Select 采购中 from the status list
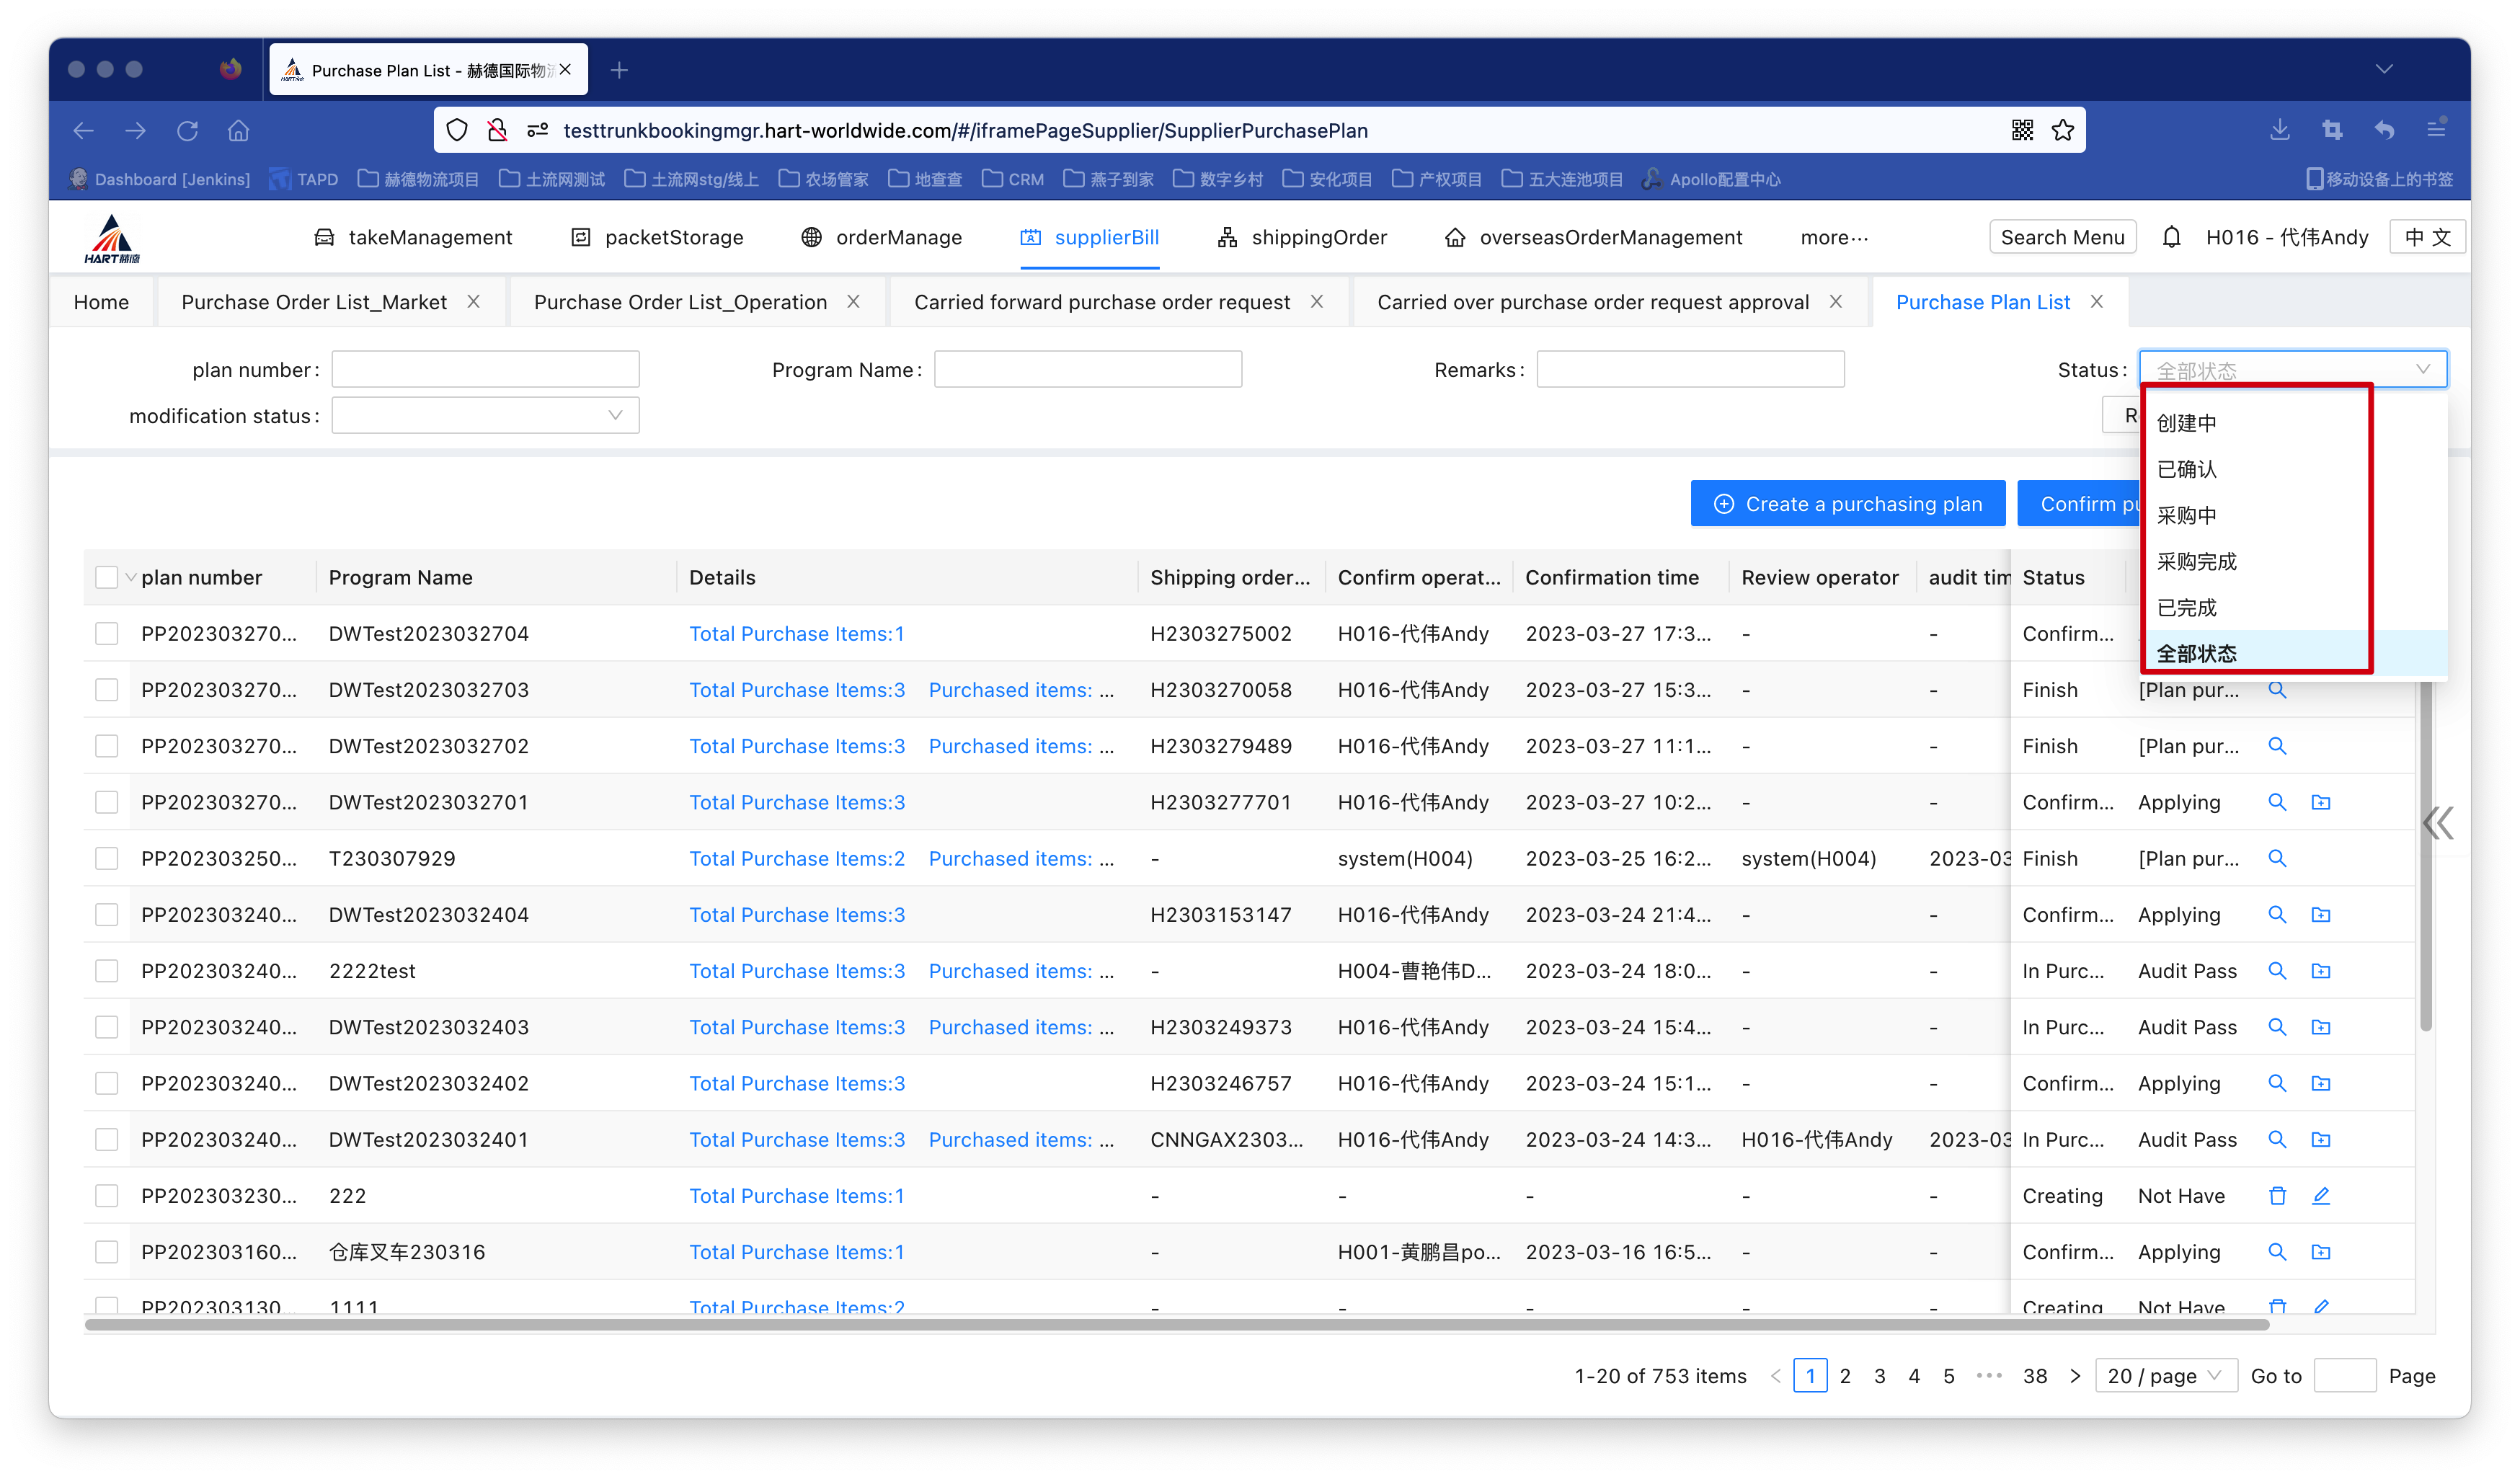Viewport: 2520px width, 1479px height. [x=2187, y=516]
